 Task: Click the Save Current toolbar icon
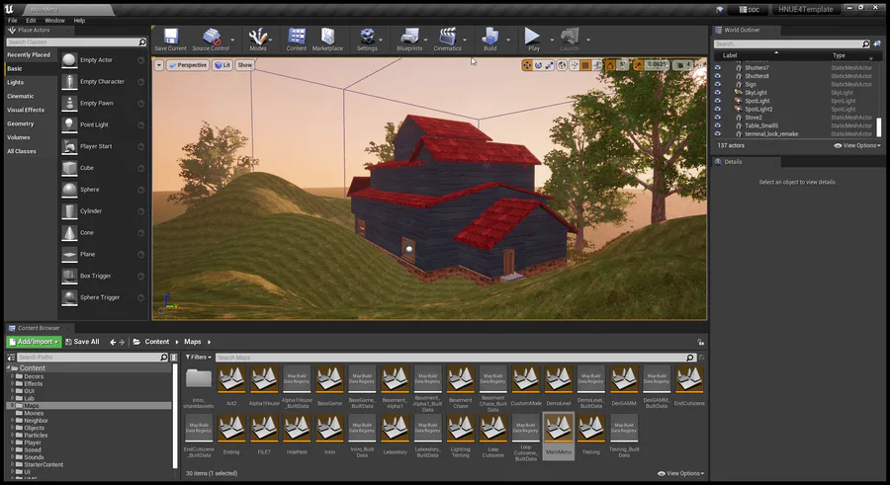[170, 38]
